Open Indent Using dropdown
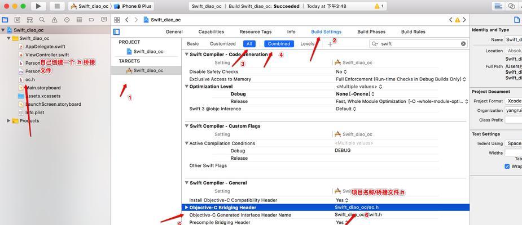 pyautogui.click(x=514, y=143)
